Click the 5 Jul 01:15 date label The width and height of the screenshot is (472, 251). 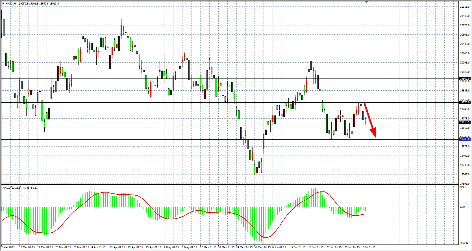coord(369,247)
